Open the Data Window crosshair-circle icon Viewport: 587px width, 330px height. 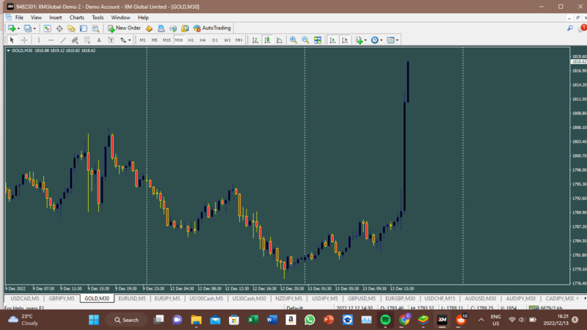[59, 28]
